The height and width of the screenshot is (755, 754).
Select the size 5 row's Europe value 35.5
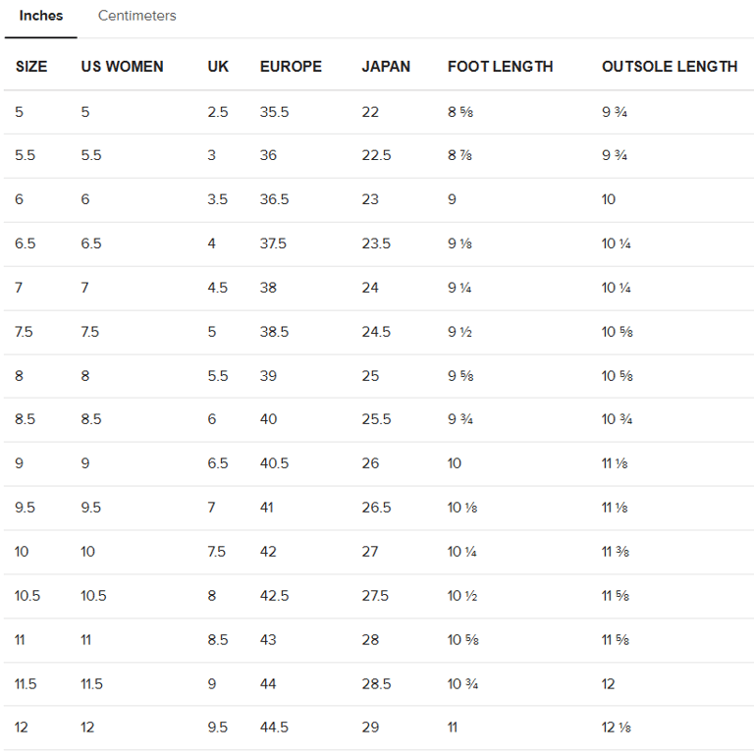pos(274,112)
